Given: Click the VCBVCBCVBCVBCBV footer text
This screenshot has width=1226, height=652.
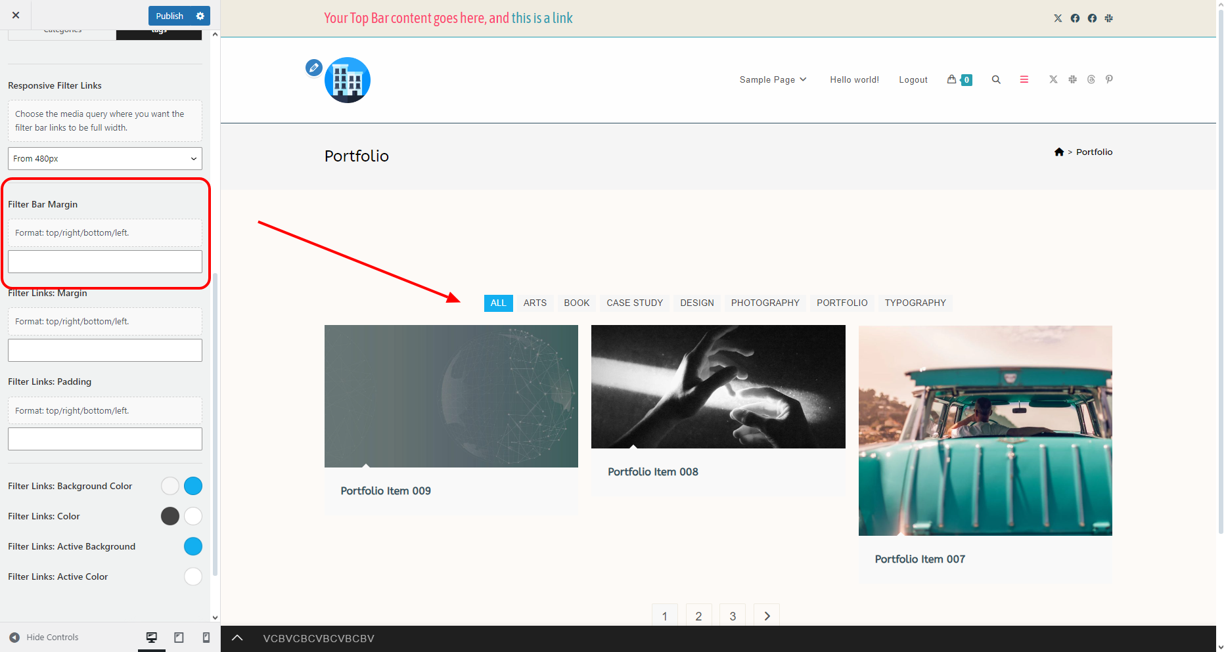Looking at the screenshot, I should 319,638.
